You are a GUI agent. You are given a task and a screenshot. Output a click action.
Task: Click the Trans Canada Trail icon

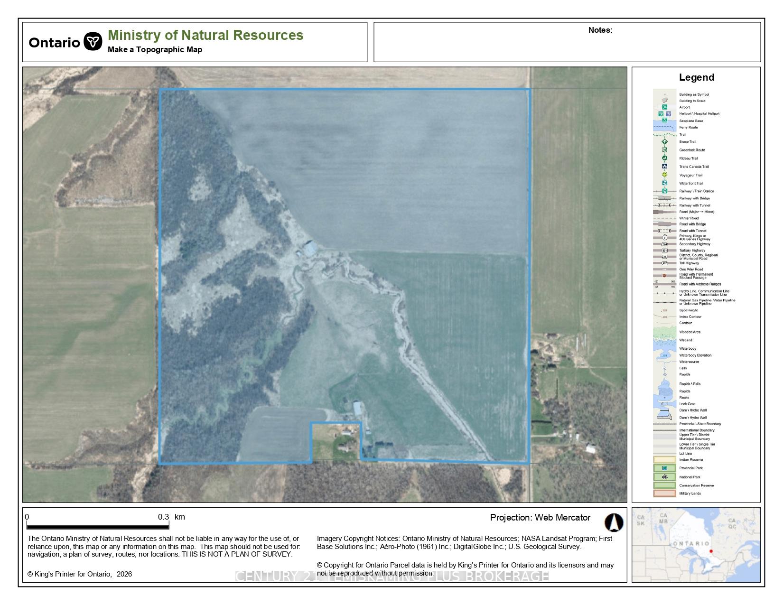pyautogui.click(x=665, y=167)
